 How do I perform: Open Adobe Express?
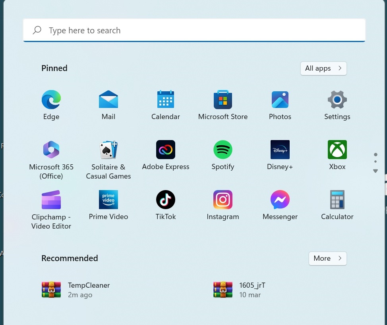(x=166, y=155)
